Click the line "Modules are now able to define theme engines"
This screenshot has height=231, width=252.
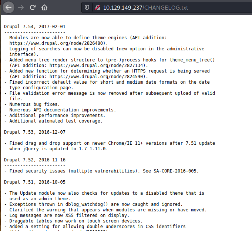coord(88,38)
